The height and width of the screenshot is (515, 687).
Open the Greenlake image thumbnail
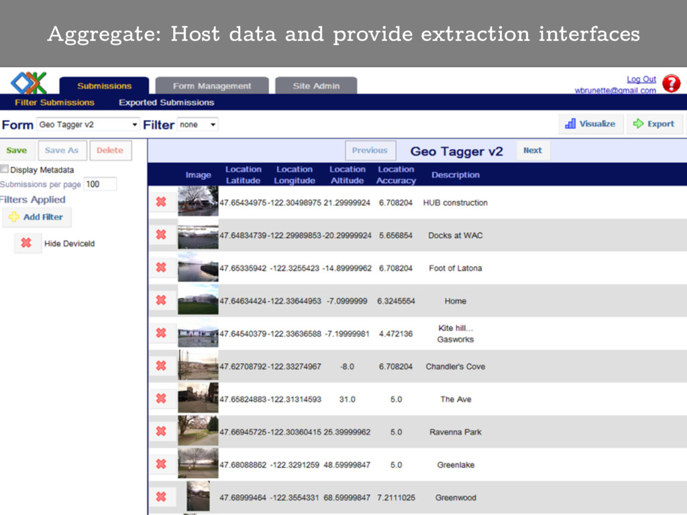[x=198, y=464]
